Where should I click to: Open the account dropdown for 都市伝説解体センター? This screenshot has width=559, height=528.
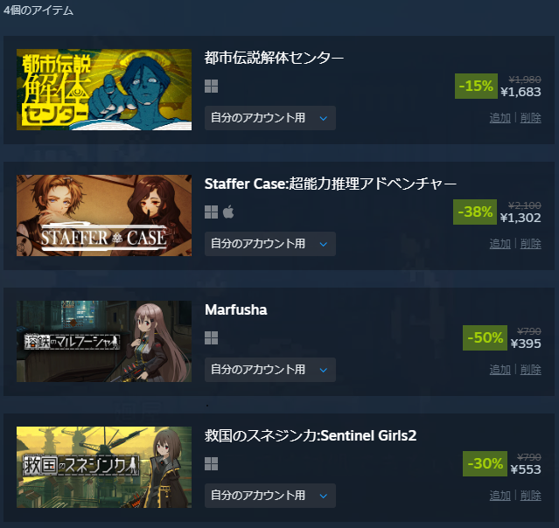269,118
